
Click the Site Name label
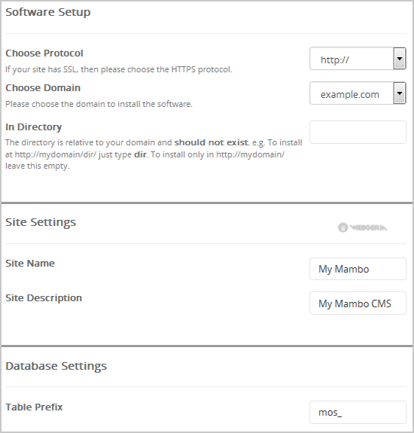[x=30, y=263]
